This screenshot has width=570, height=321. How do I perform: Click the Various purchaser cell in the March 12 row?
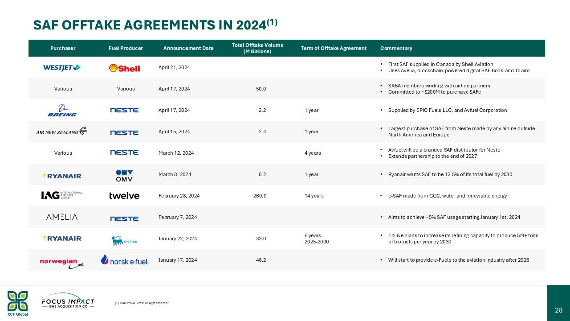click(63, 153)
